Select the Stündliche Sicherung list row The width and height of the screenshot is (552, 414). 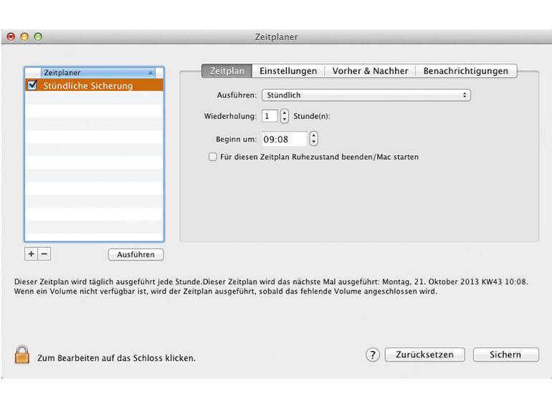(x=94, y=85)
